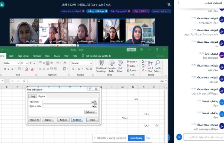Toggle Bold formatting in Font group
This screenshot has width=224, height=143.
point(5,69)
